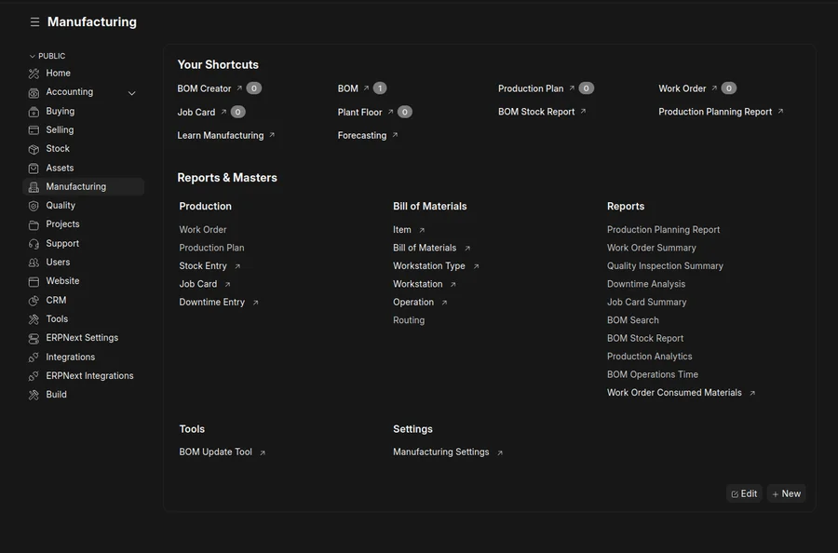Open Workstation Type link

(429, 265)
